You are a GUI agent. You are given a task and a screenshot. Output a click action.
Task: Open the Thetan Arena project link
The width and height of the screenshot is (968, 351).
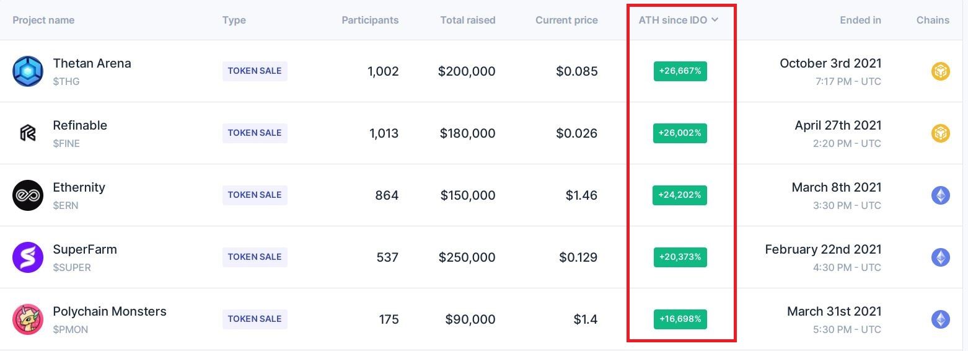click(92, 63)
